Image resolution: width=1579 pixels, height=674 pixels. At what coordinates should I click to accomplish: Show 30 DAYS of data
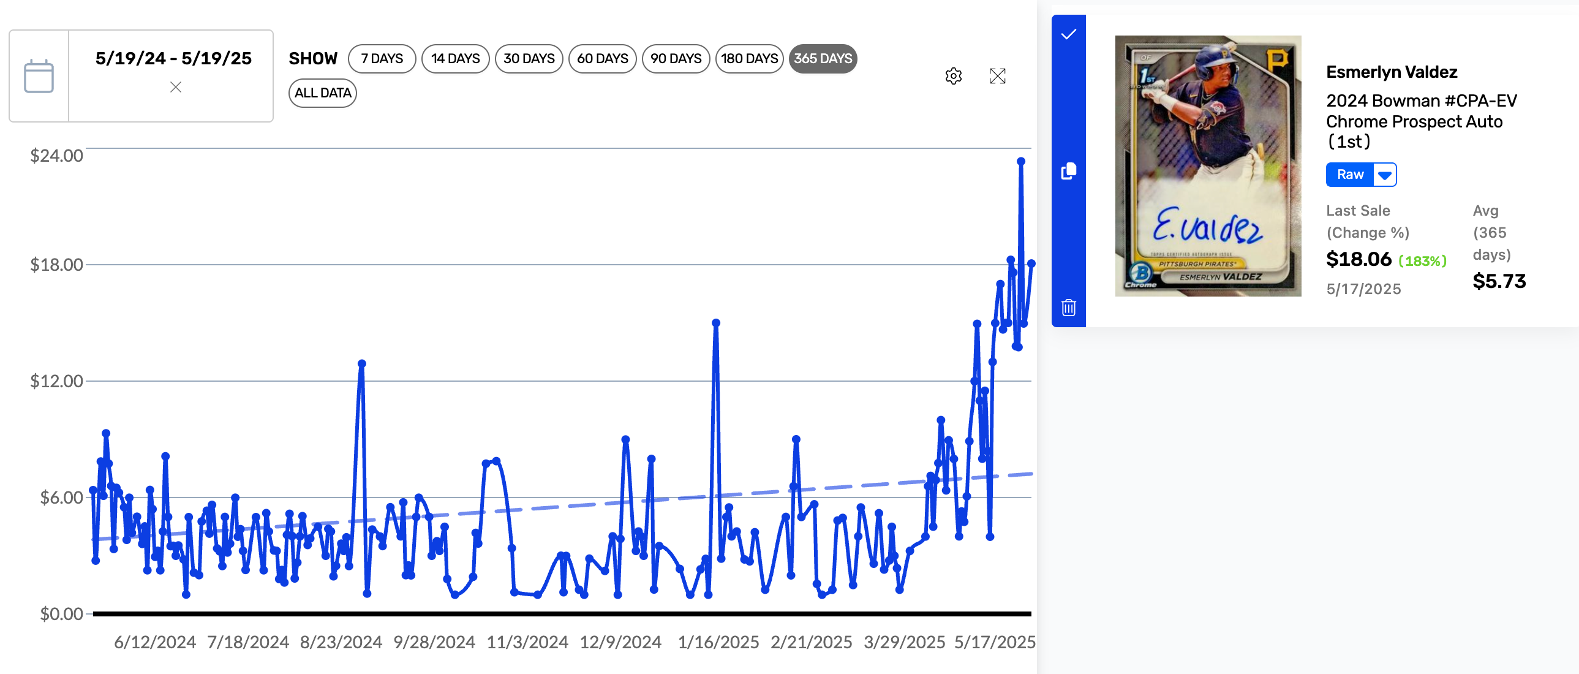point(529,59)
